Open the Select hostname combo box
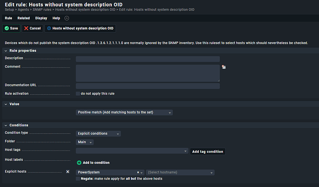Image resolution: width=319 pixels, height=187 pixels. [180, 173]
